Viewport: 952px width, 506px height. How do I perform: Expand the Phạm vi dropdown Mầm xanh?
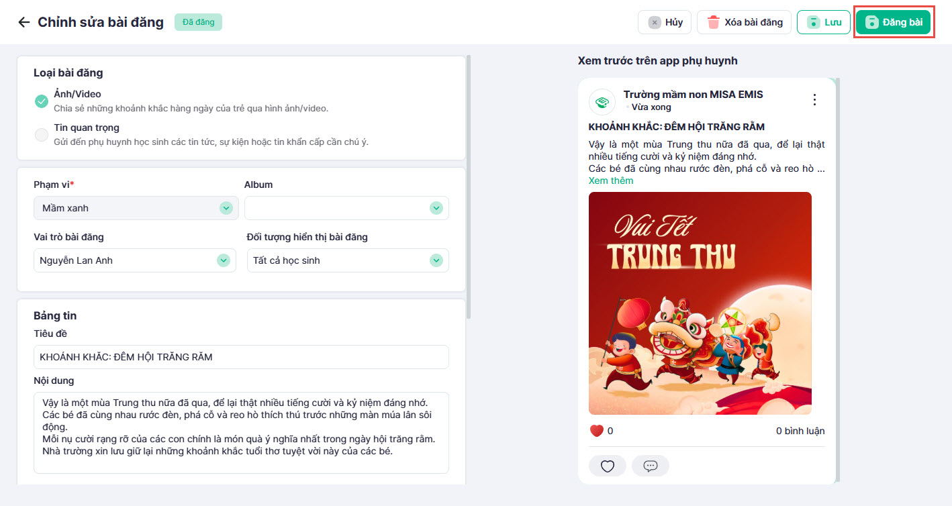136,208
